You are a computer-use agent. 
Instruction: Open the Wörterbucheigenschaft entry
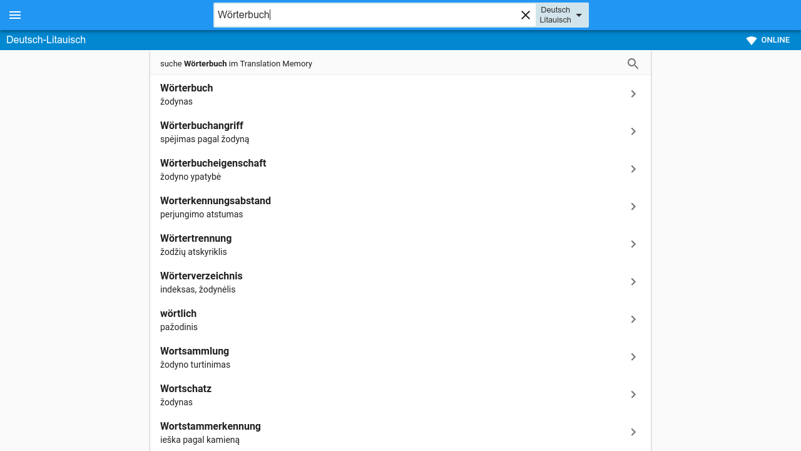click(x=400, y=169)
